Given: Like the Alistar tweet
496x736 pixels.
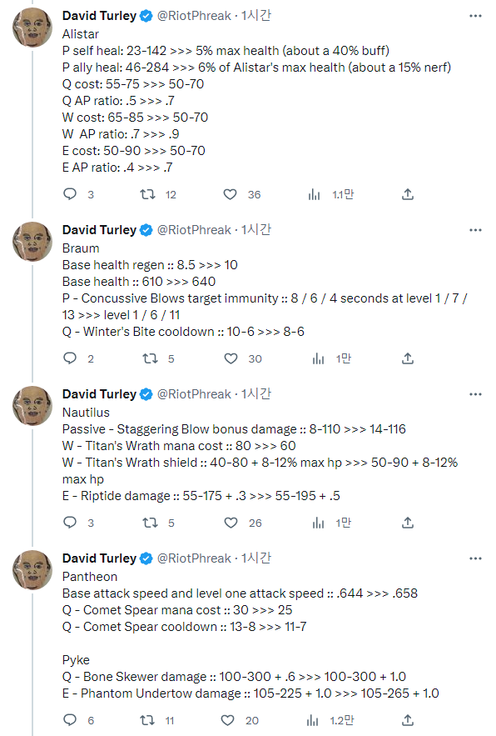Looking at the screenshot, I should (x=230, y=194).
